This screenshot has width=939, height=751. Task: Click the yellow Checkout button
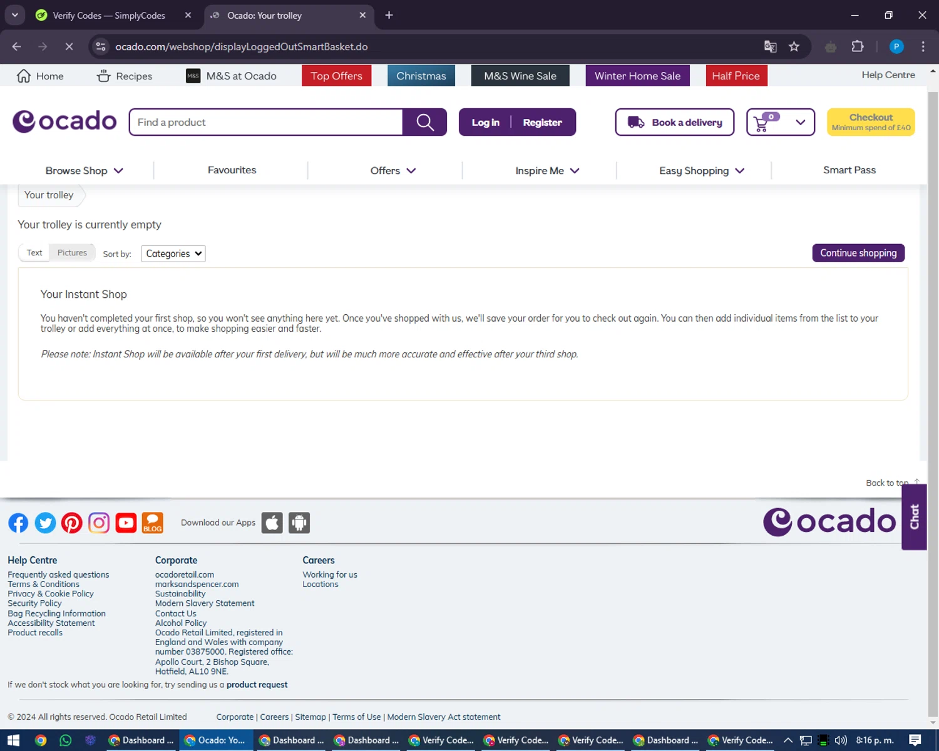871,122
